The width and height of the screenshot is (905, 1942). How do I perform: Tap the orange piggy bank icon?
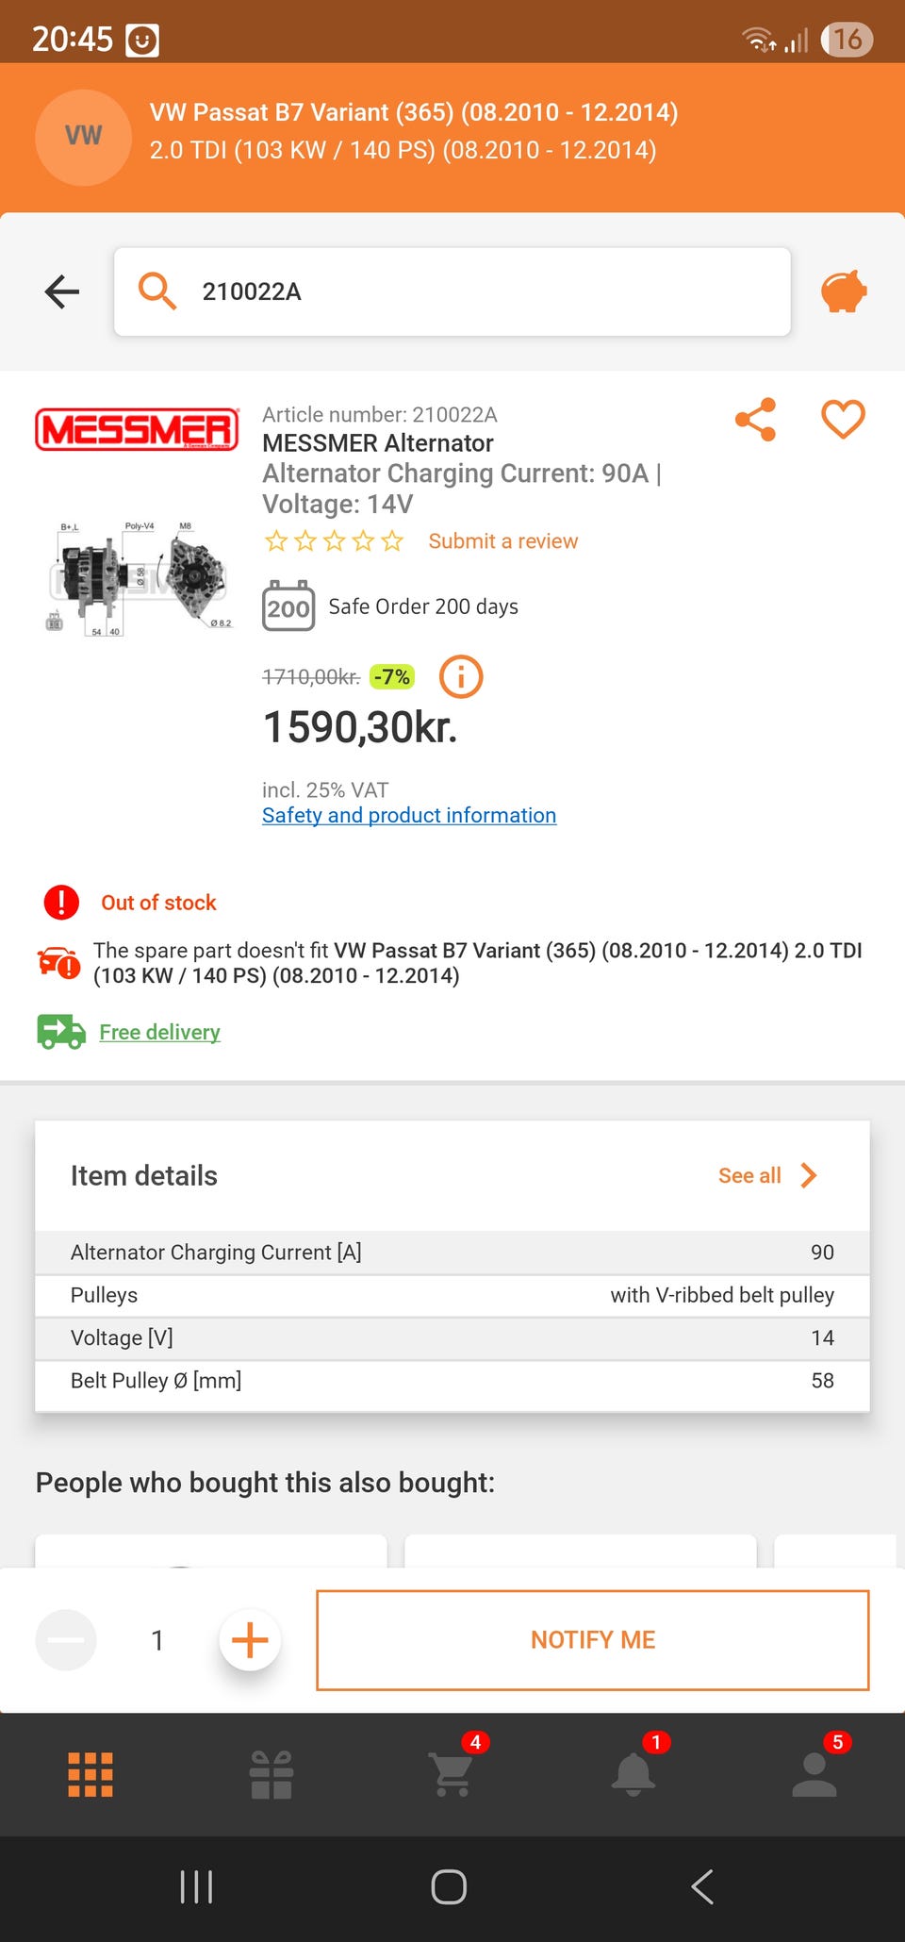(844, 291)
